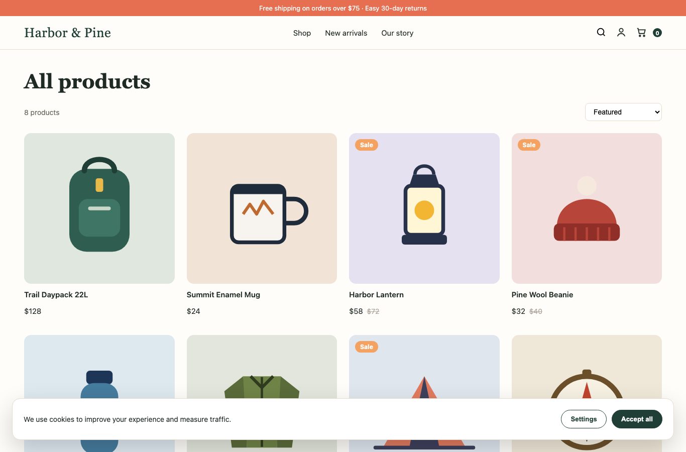Screen dimensions: 686x452
Task: Click the Pine Wool Beanie title
Action: coord(542,295)
